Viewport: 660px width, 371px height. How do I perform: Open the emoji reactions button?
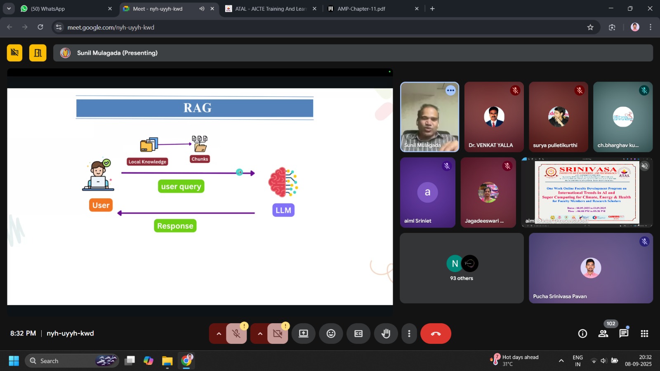point(331,333)
